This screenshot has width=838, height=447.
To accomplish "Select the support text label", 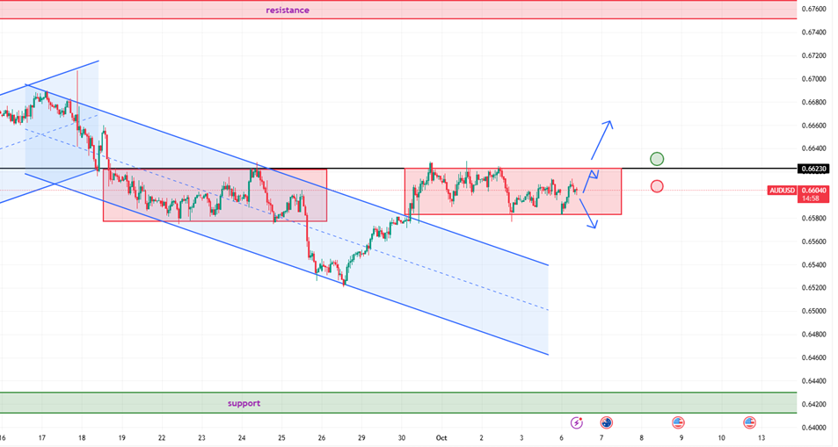I will [244, 403].
